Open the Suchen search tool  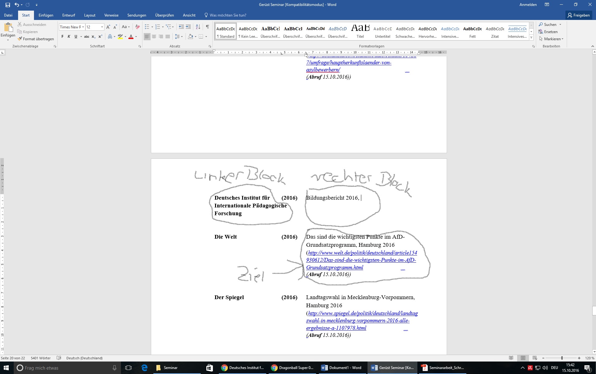pos(547,24)
